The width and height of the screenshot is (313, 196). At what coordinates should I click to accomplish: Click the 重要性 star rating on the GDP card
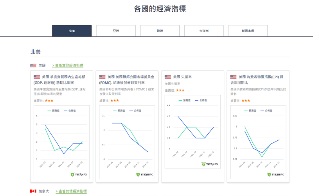[x=49, y=101]
